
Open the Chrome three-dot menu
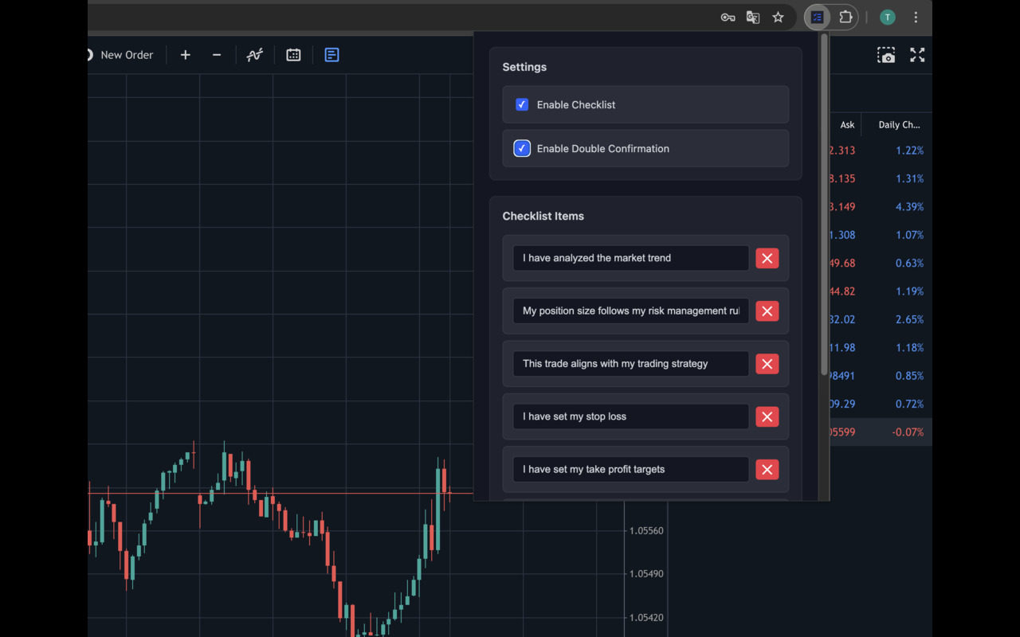916,17
